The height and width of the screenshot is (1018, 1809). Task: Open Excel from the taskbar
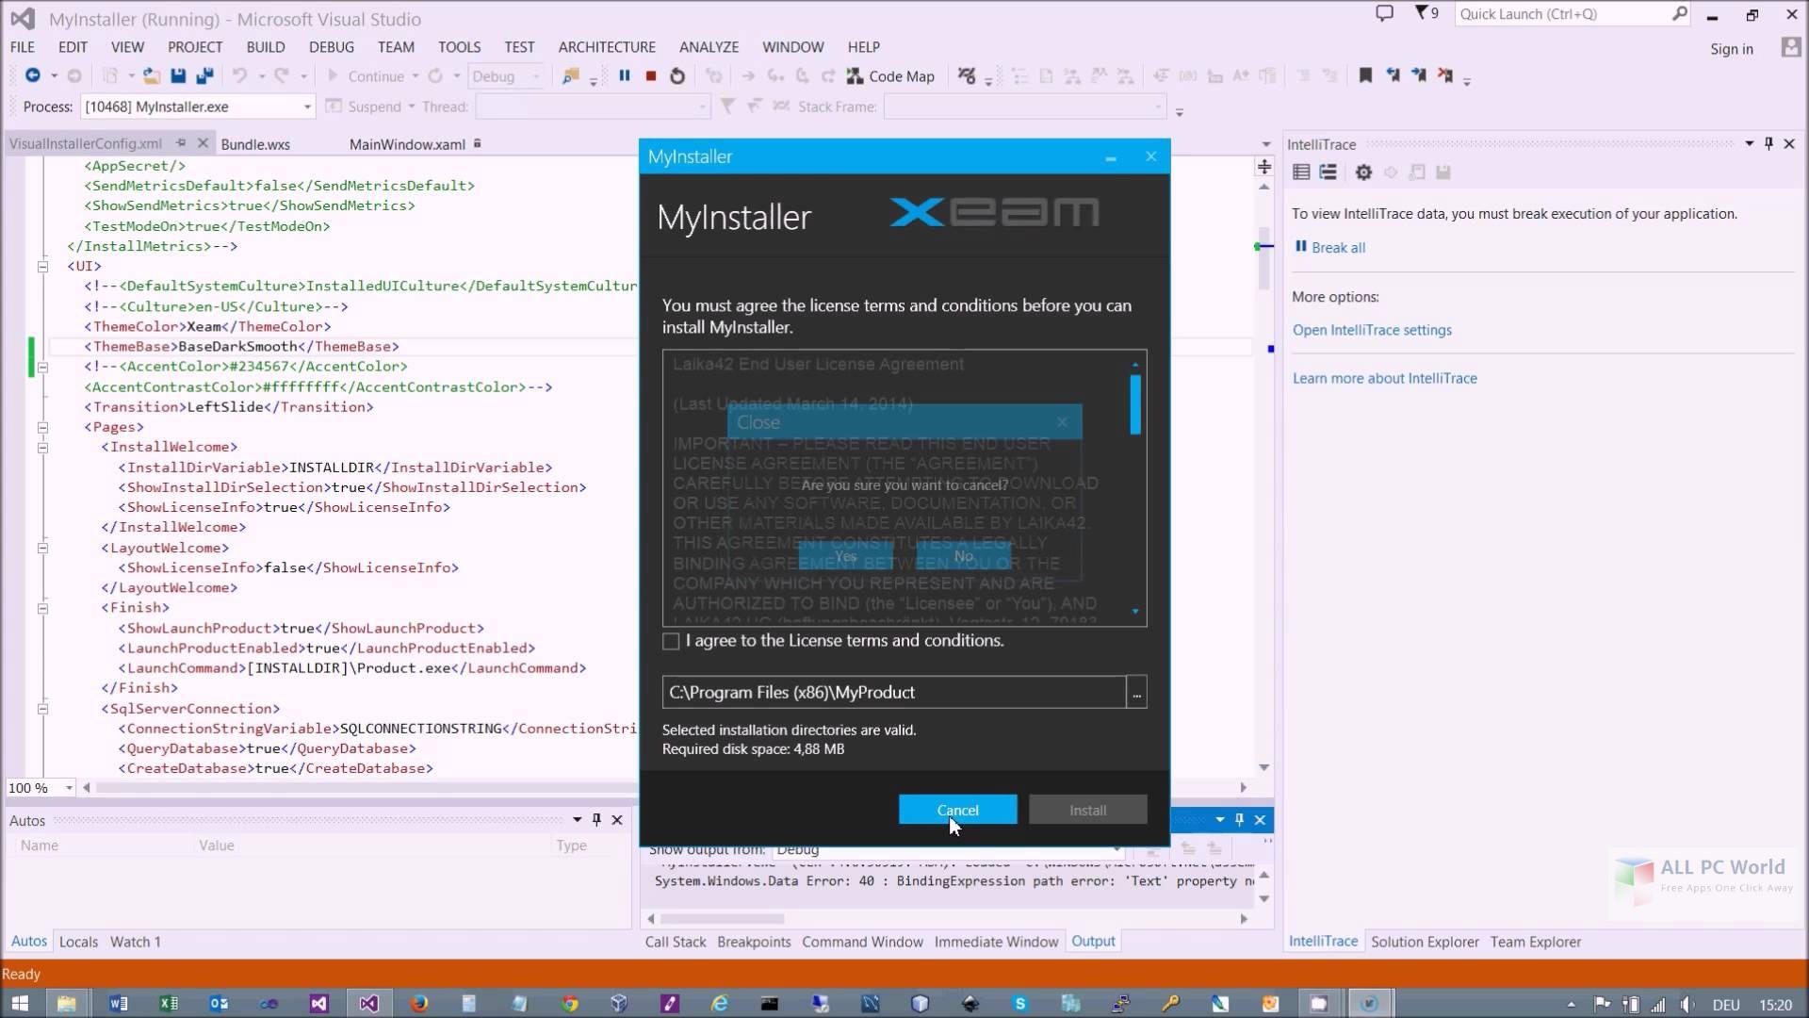coord(169,1003)
